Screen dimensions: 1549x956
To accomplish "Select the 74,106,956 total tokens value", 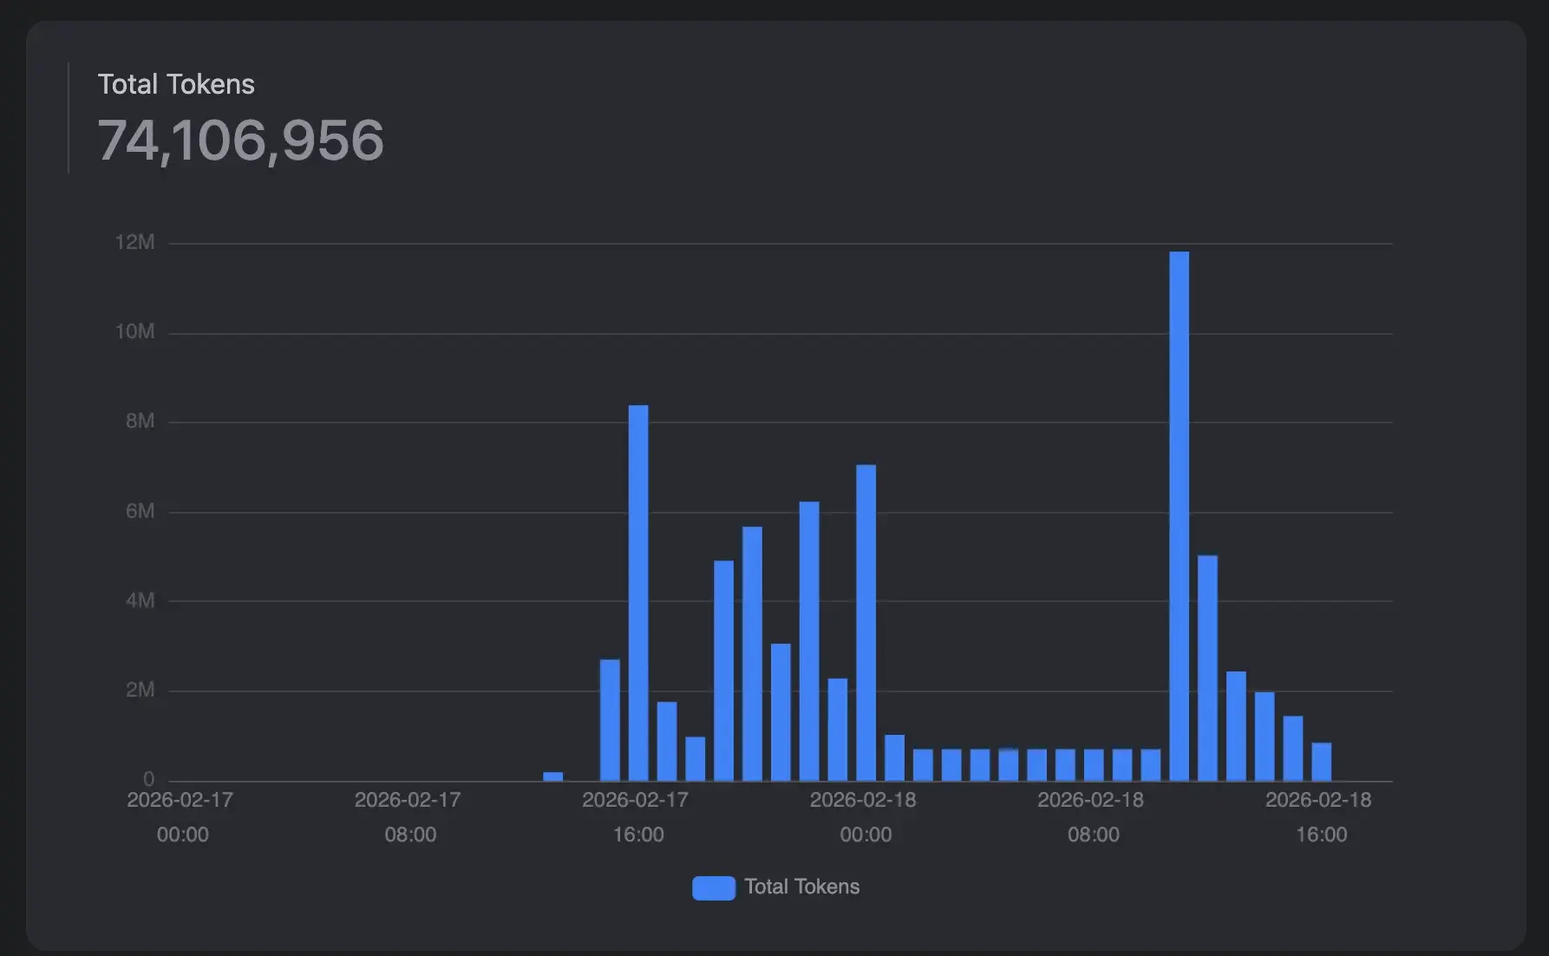I will point(240,141).
